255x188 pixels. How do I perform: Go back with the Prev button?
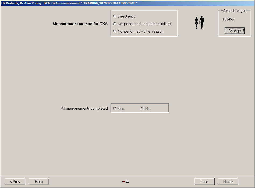[x=15, y=182]
